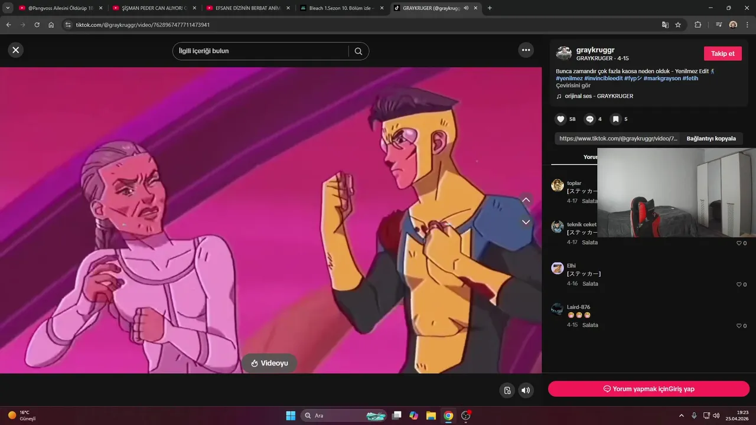This screenshot has height=425, width=756.
Task: Go to the next video with down chevron
Action: (x=526, y=222)
